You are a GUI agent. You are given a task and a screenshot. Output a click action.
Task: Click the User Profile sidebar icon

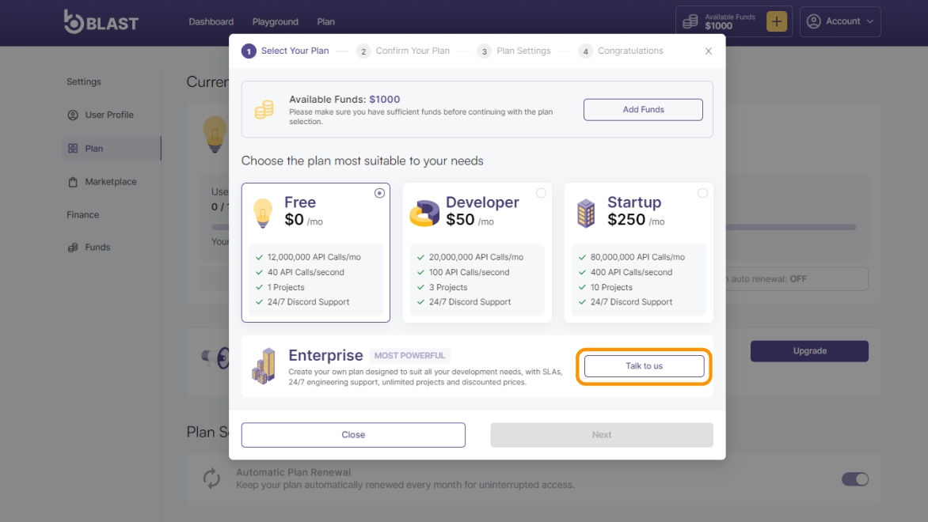tap(73, 115)
